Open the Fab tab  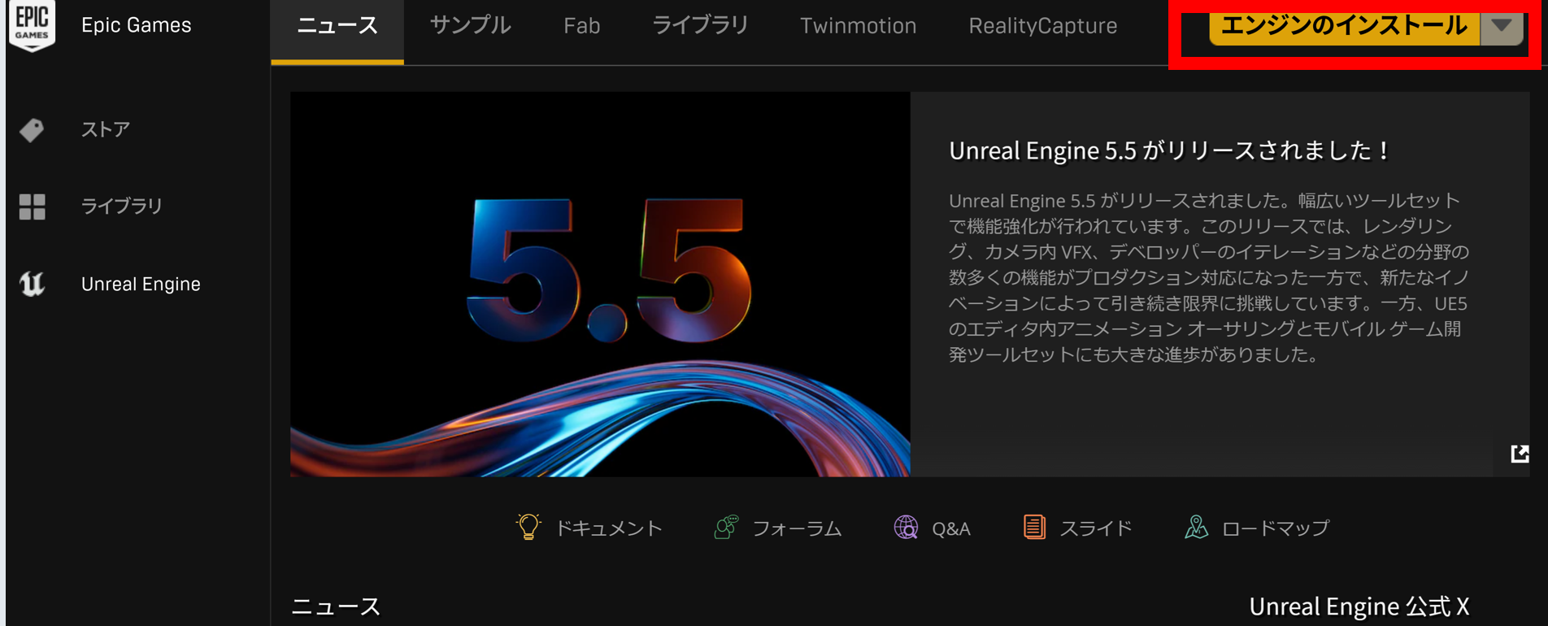point(582,26)
